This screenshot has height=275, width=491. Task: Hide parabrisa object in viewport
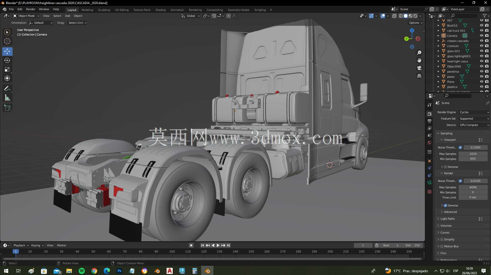coord(482,72)
